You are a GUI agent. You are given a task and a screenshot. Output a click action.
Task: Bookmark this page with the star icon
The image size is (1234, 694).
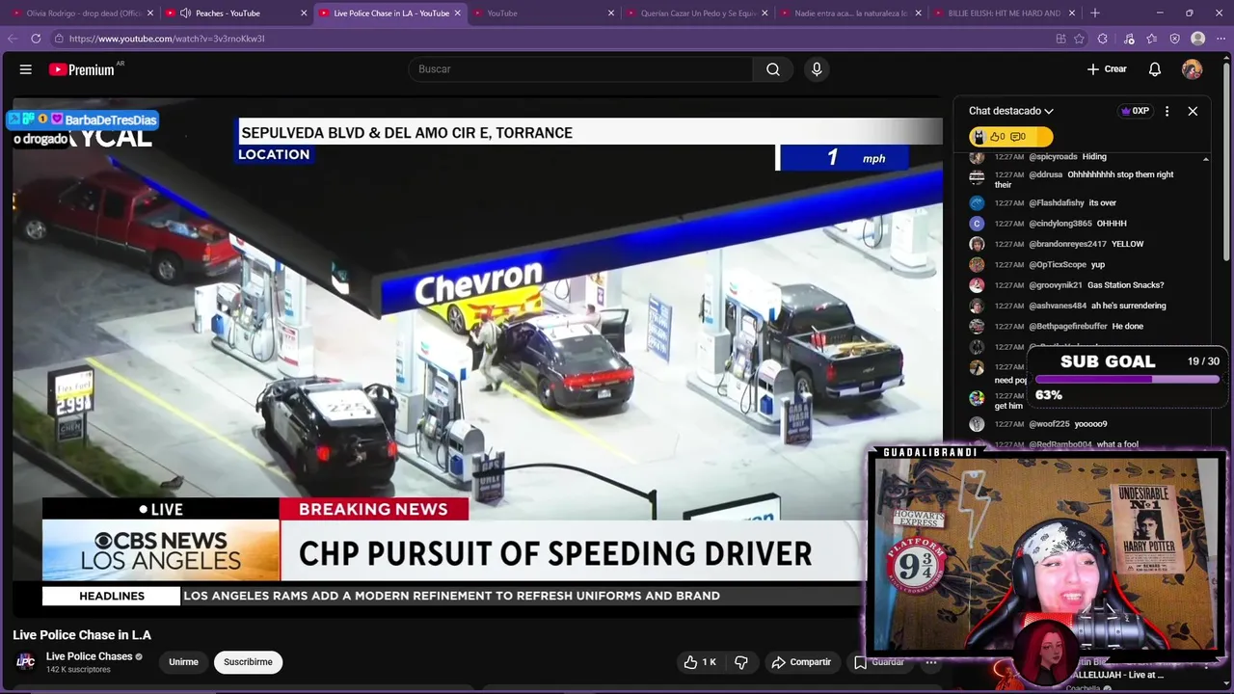coord(1080,39)
